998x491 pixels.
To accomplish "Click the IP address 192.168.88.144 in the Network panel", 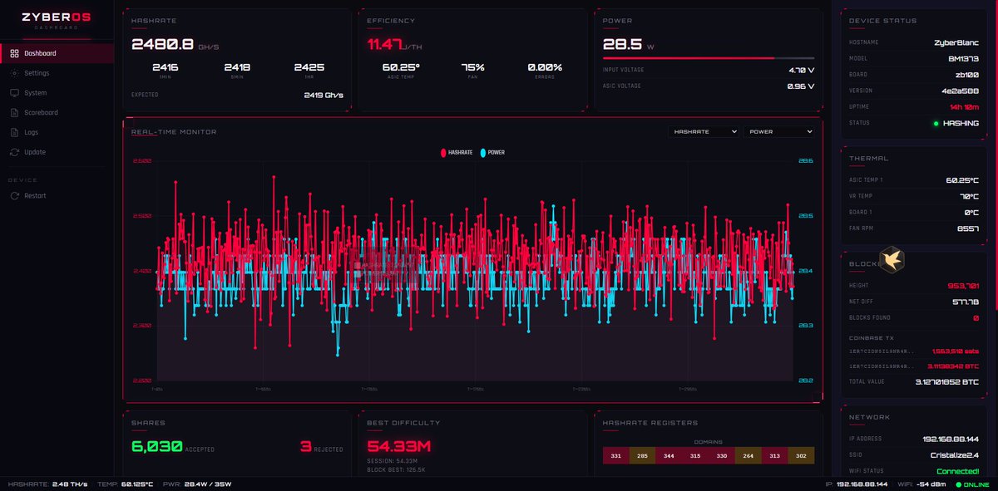I will tap(951, 439).
